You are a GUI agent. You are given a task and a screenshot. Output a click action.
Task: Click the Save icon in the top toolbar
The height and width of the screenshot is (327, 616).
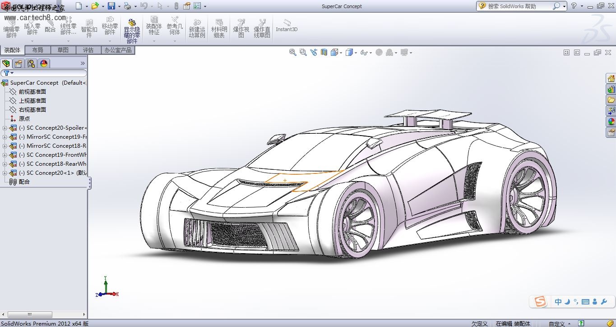[x=111, y=6]
